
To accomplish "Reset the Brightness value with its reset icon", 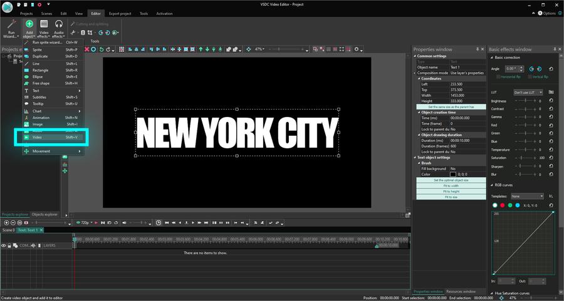I will point(551,101).
